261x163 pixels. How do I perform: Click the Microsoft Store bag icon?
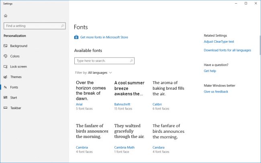[76, 37]
